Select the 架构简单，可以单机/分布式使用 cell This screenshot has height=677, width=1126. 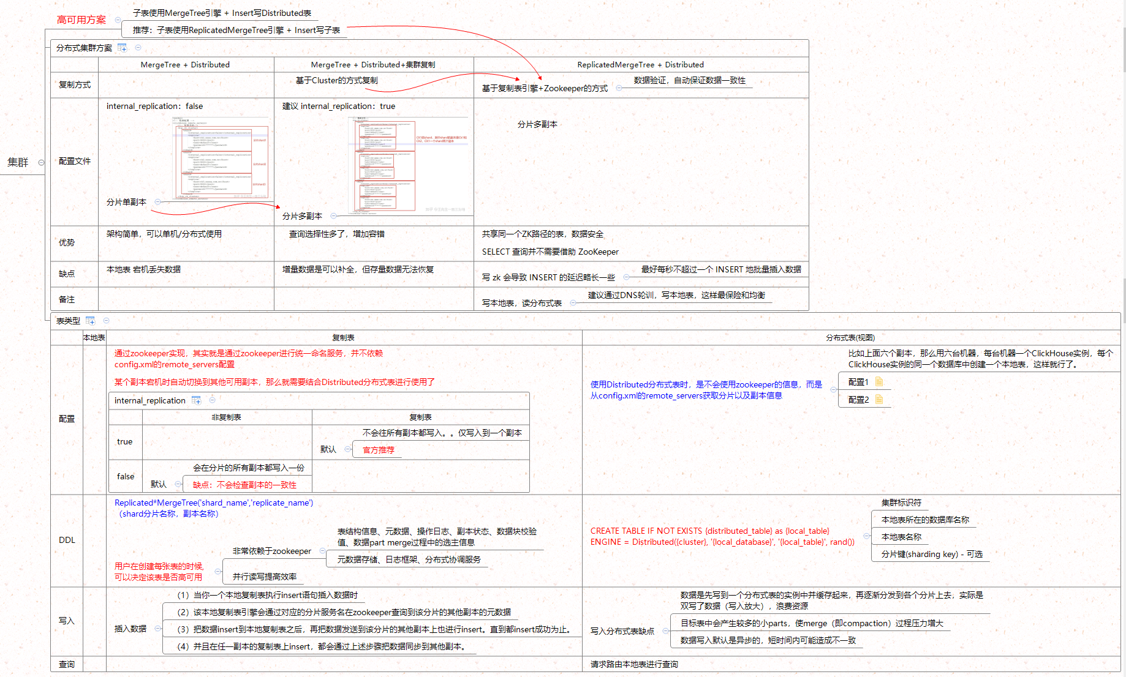click(164, 234)
